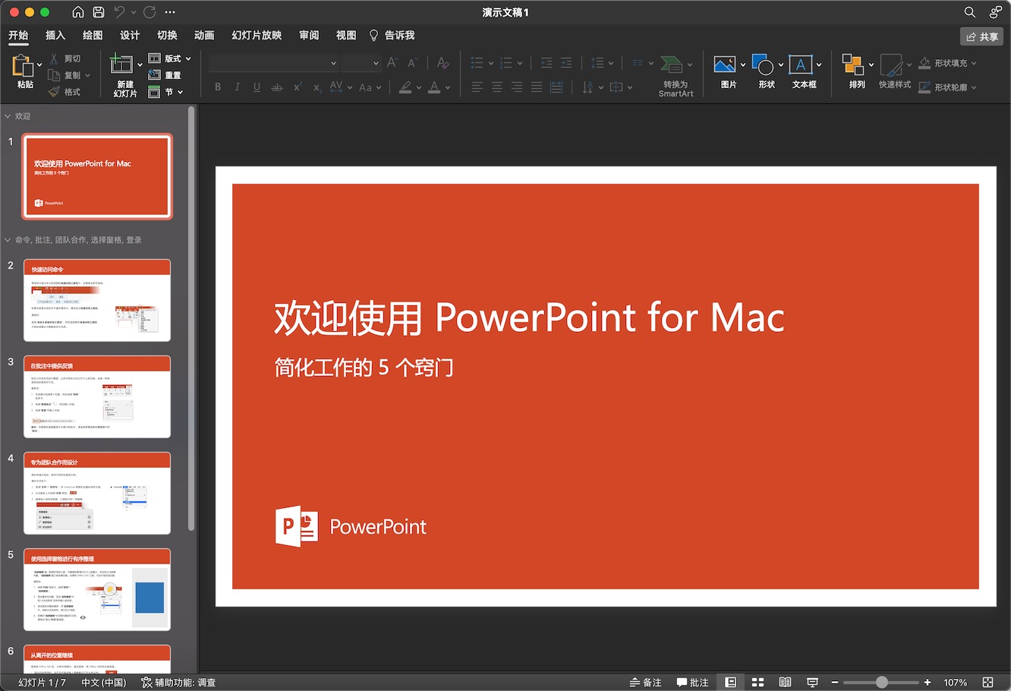Click 中文(中国) language in status bar
Viewport: 1011px width, 691px height.
104,683
